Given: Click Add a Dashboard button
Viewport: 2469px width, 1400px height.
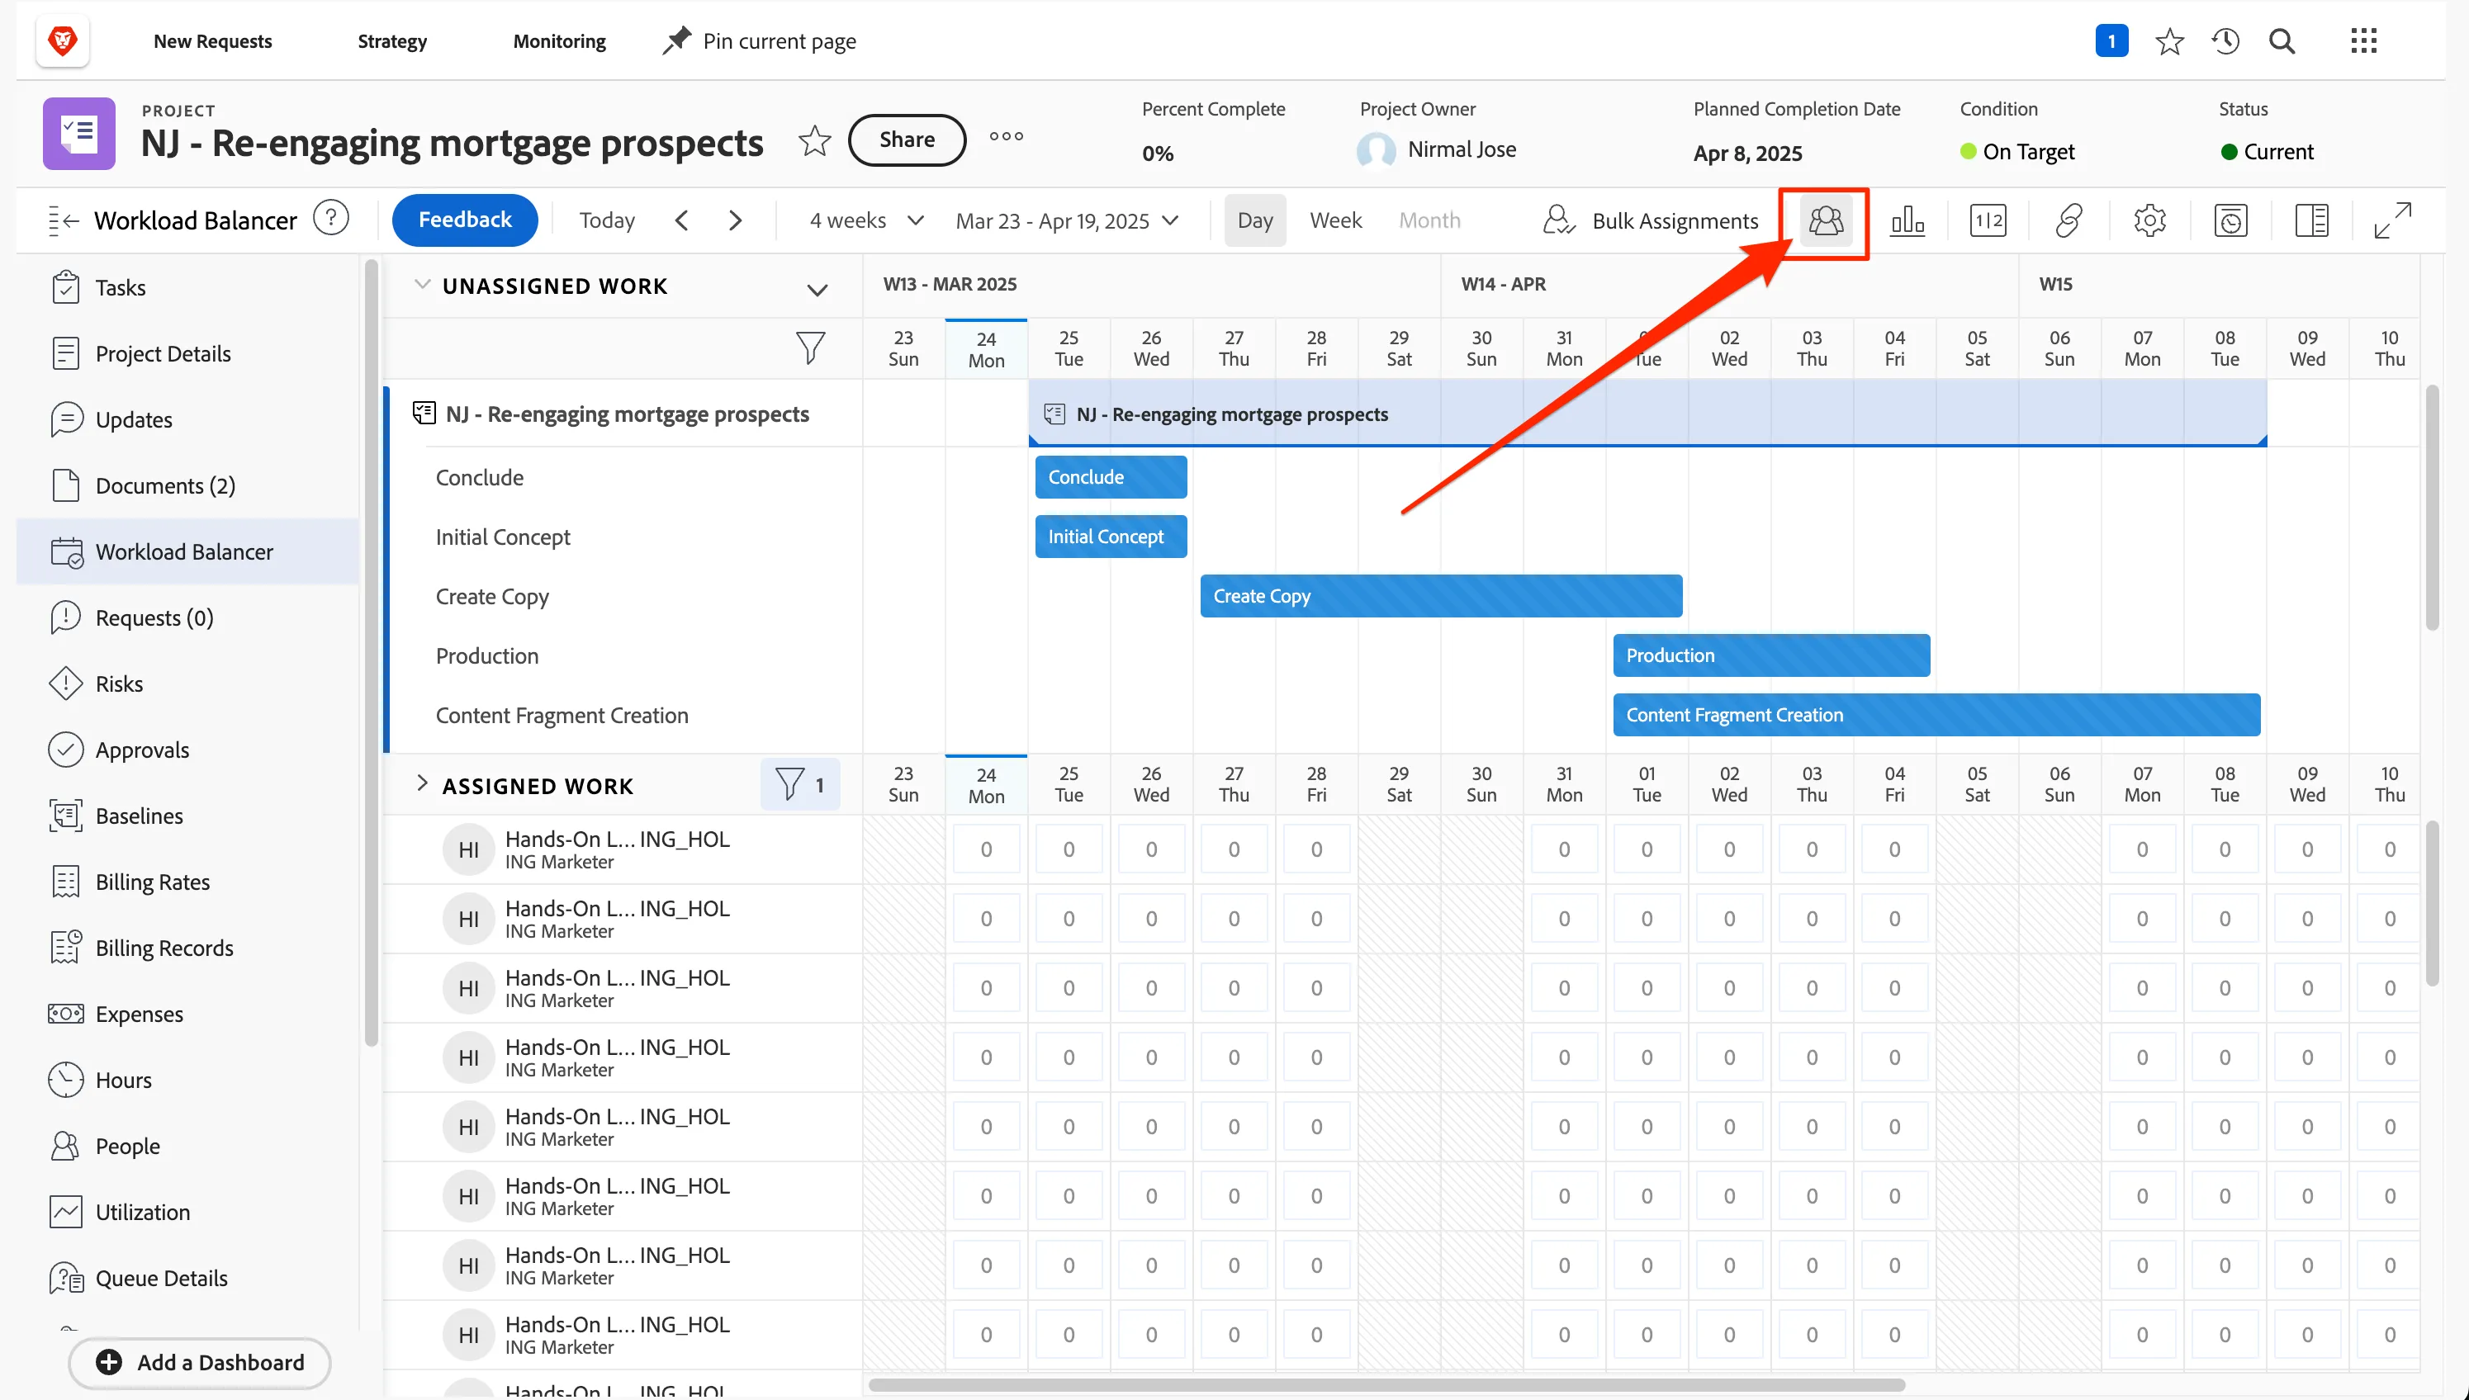Looking at the screenshot, I should click(200, 1363).
